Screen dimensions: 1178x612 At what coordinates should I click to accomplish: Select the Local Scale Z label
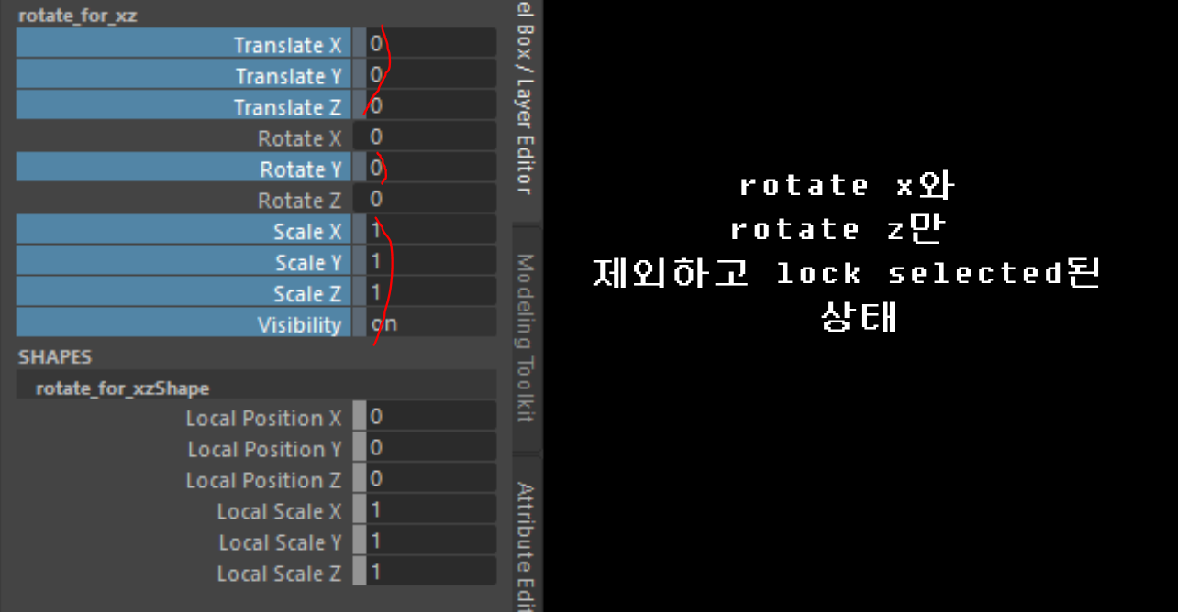tap(279, 574)
